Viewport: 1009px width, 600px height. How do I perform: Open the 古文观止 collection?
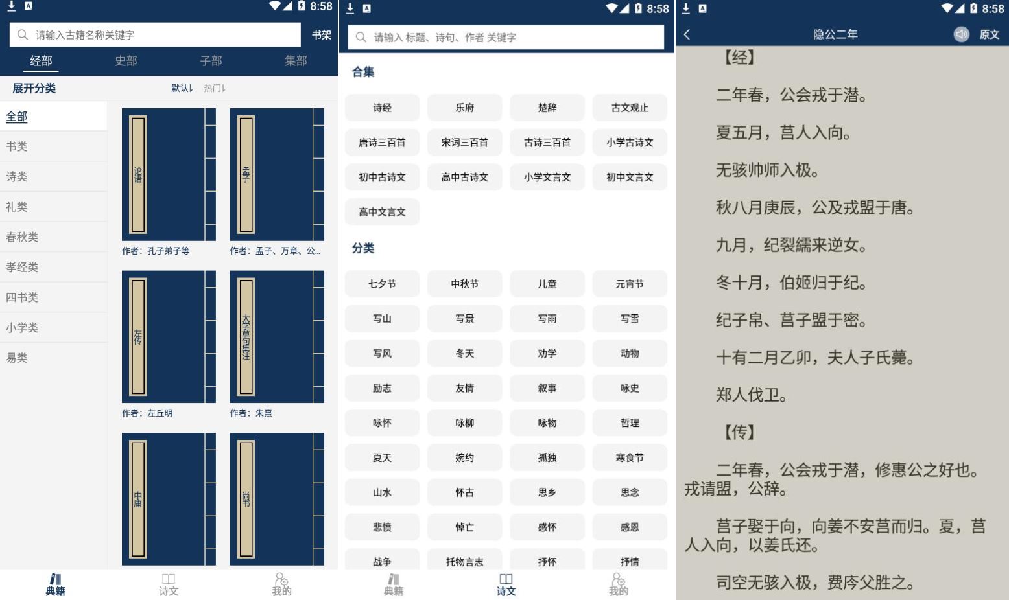pyautogui.click(x=630, y=108)
